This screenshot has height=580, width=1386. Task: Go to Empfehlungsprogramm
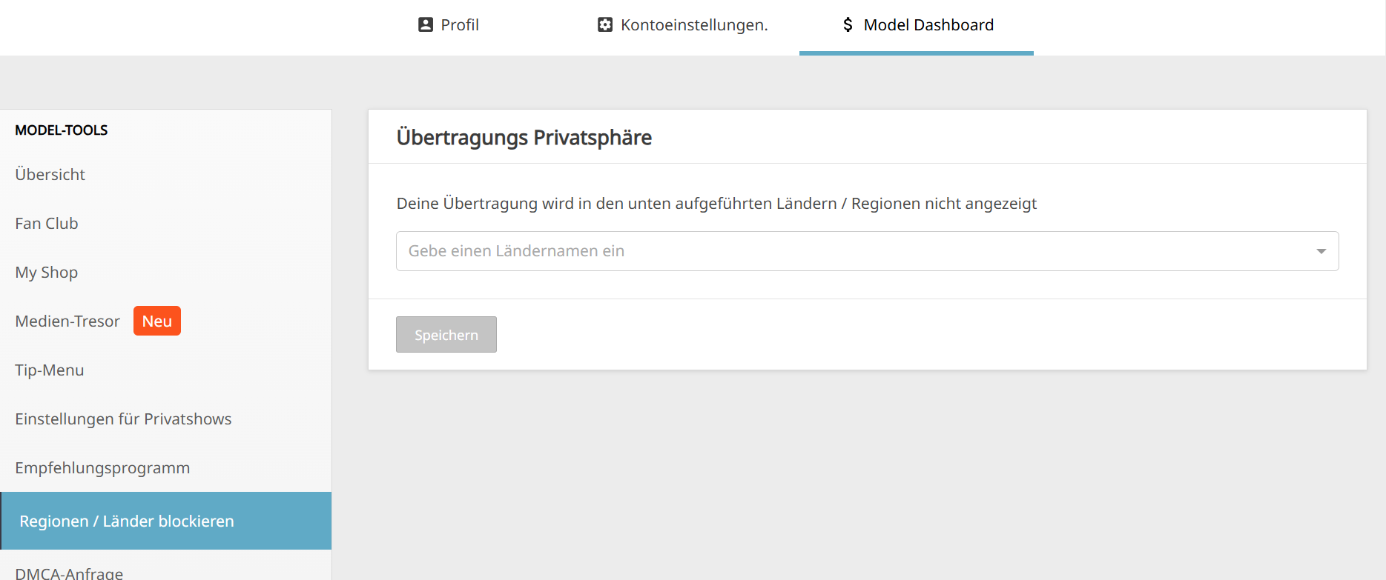[x=102, y=468]
